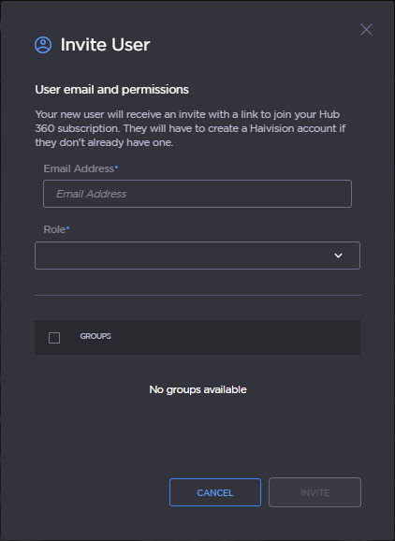Click the 'No groups available' message
The height and width of the screenshot is (541, 395).
pos(198,389)
